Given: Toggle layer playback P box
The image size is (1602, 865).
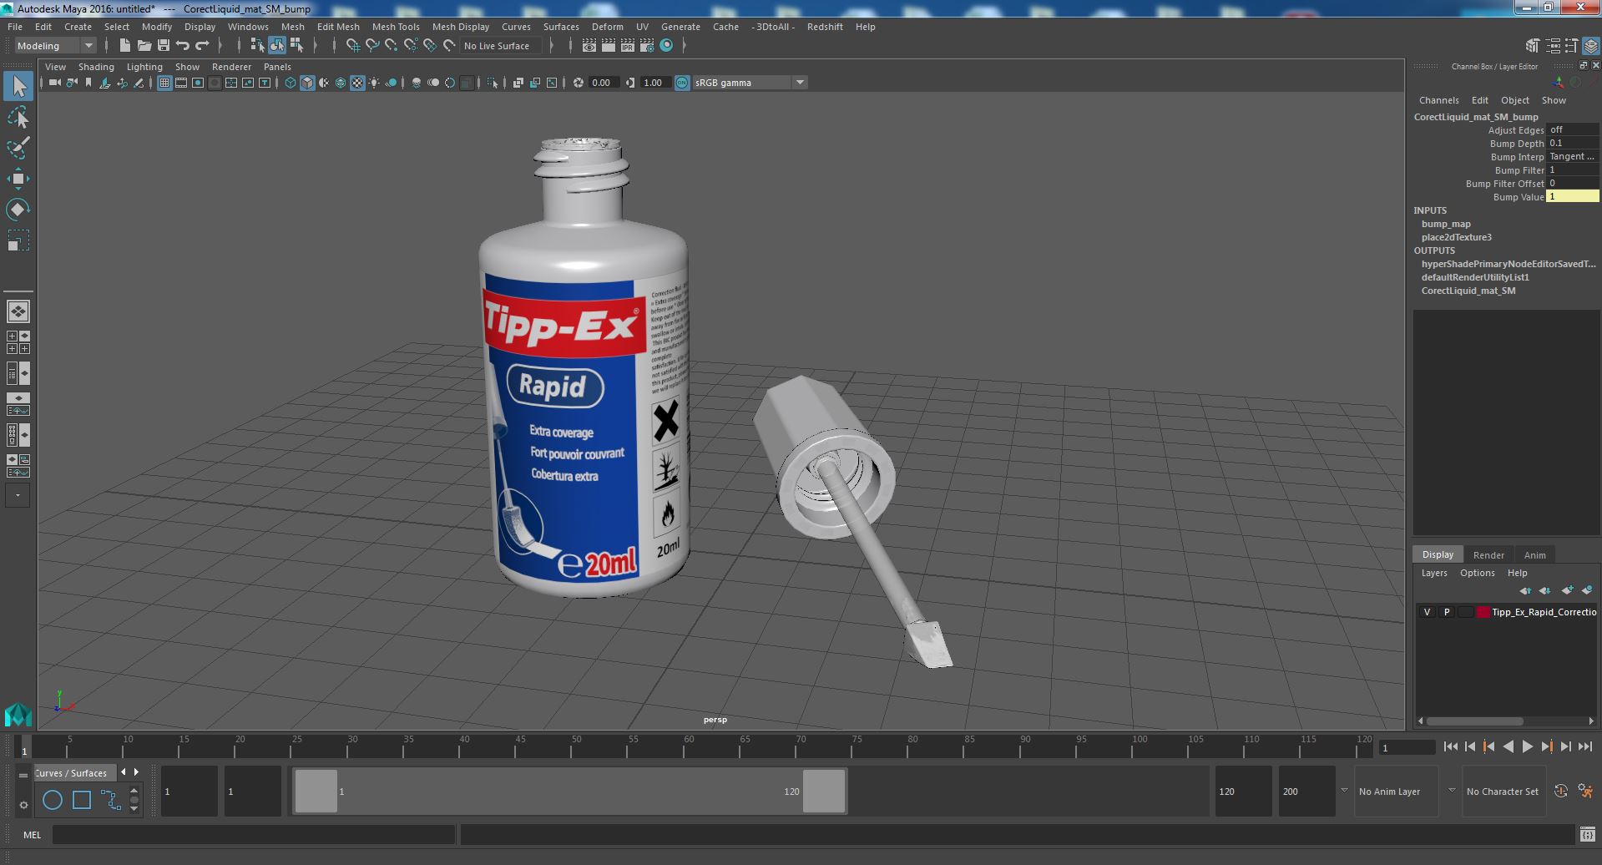Looking at the screenshot, I should tap(1447, 612).
